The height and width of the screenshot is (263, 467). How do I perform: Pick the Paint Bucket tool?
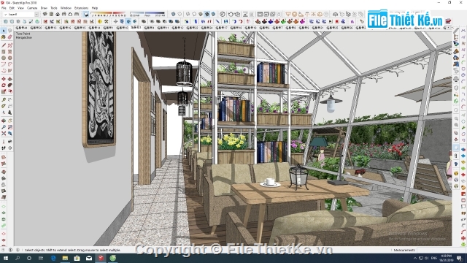tap(4, 37)
